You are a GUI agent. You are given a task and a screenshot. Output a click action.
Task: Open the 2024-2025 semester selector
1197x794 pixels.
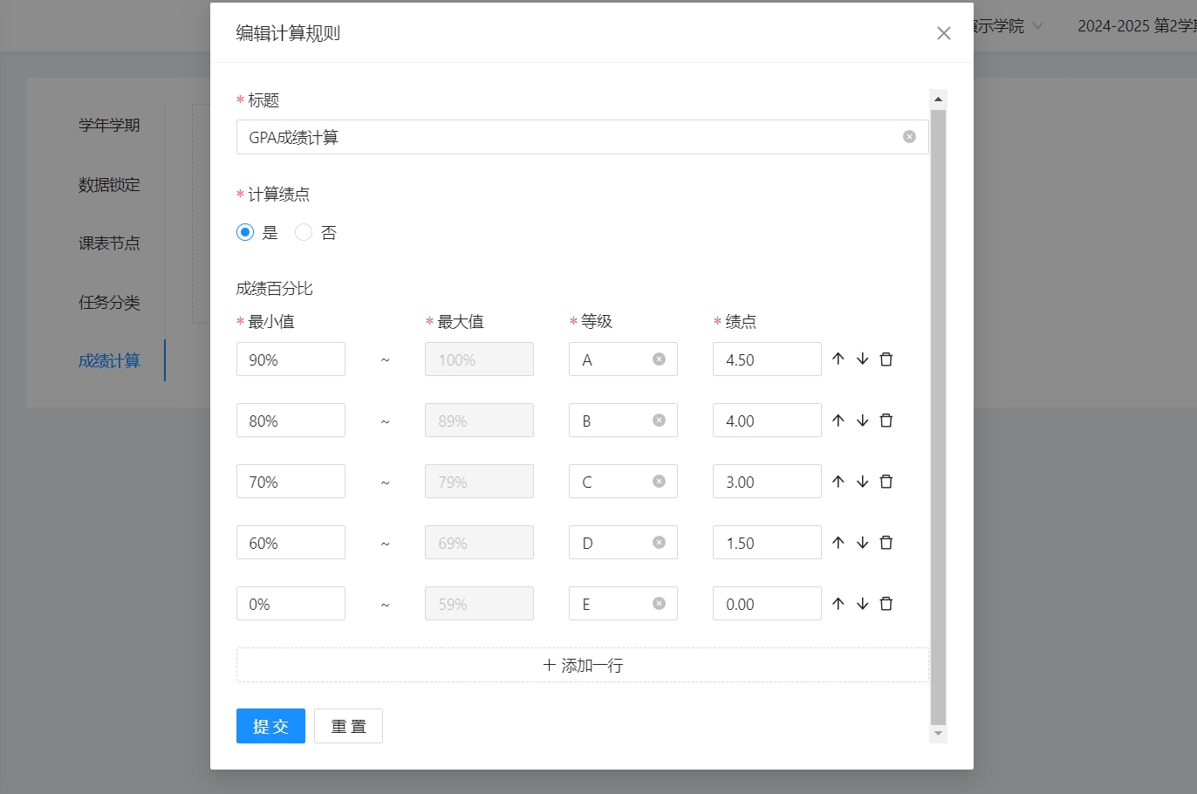click(x=1136, y=26)
